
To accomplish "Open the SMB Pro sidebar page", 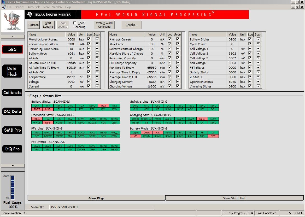I will (x=12, y=130).
